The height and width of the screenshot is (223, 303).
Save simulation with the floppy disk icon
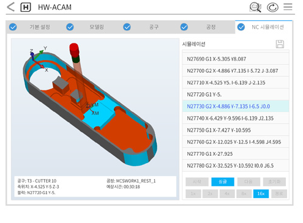click(x=280, y=44)
